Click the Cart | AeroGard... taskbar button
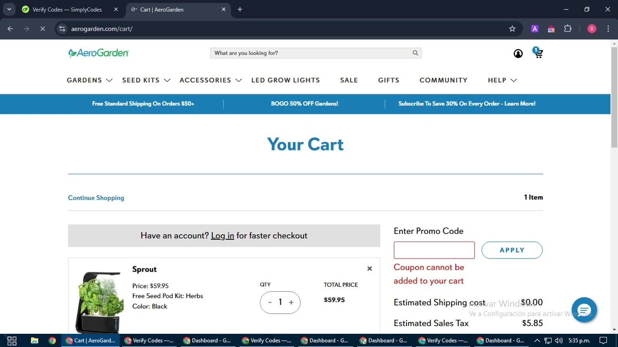This screenshot has height=347, width=618. [91, 340]
